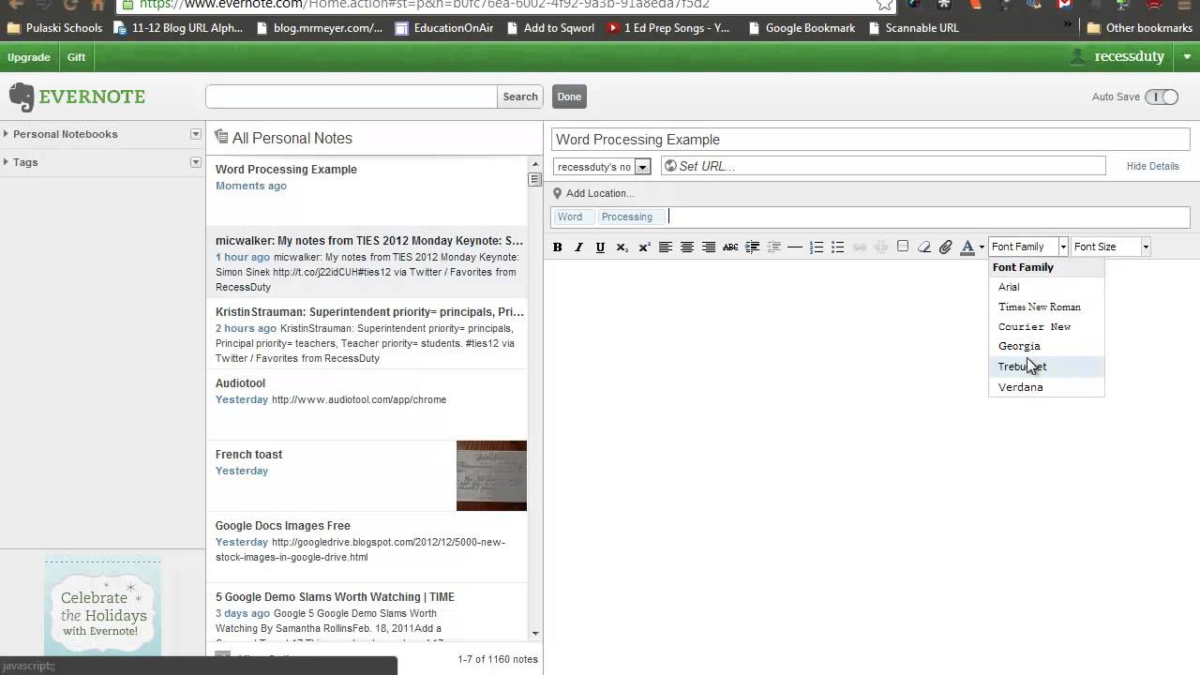1200x675 pixels.
Task: Decrease indent with the outdent icon
Action: (773, 247)
